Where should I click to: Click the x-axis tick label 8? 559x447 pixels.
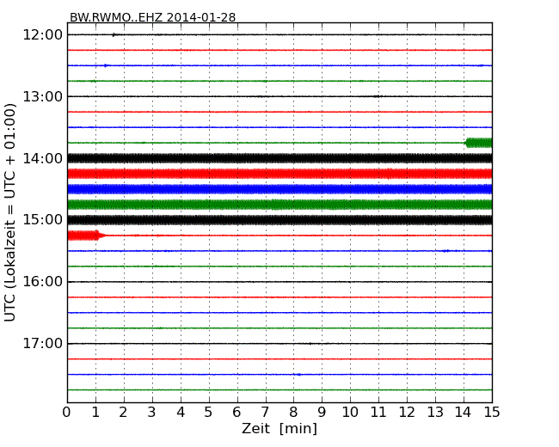[x=293, y=413]
